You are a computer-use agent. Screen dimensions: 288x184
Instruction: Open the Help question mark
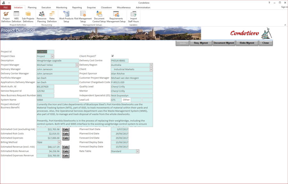pos(269,3)
